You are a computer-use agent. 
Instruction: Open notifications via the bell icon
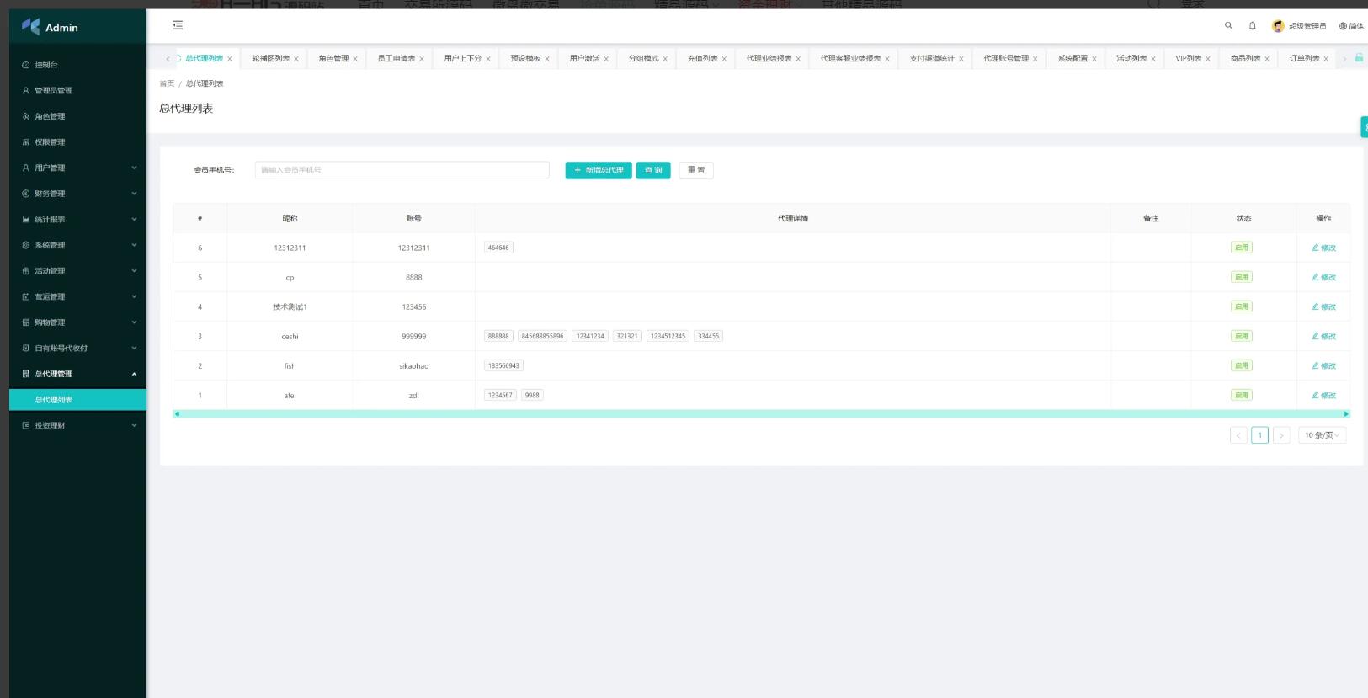(1252, 26)
